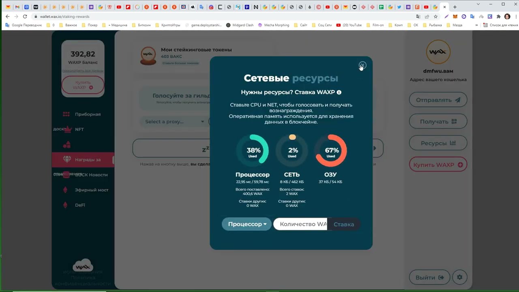Select Награды за staking rewards menu item

83,159
